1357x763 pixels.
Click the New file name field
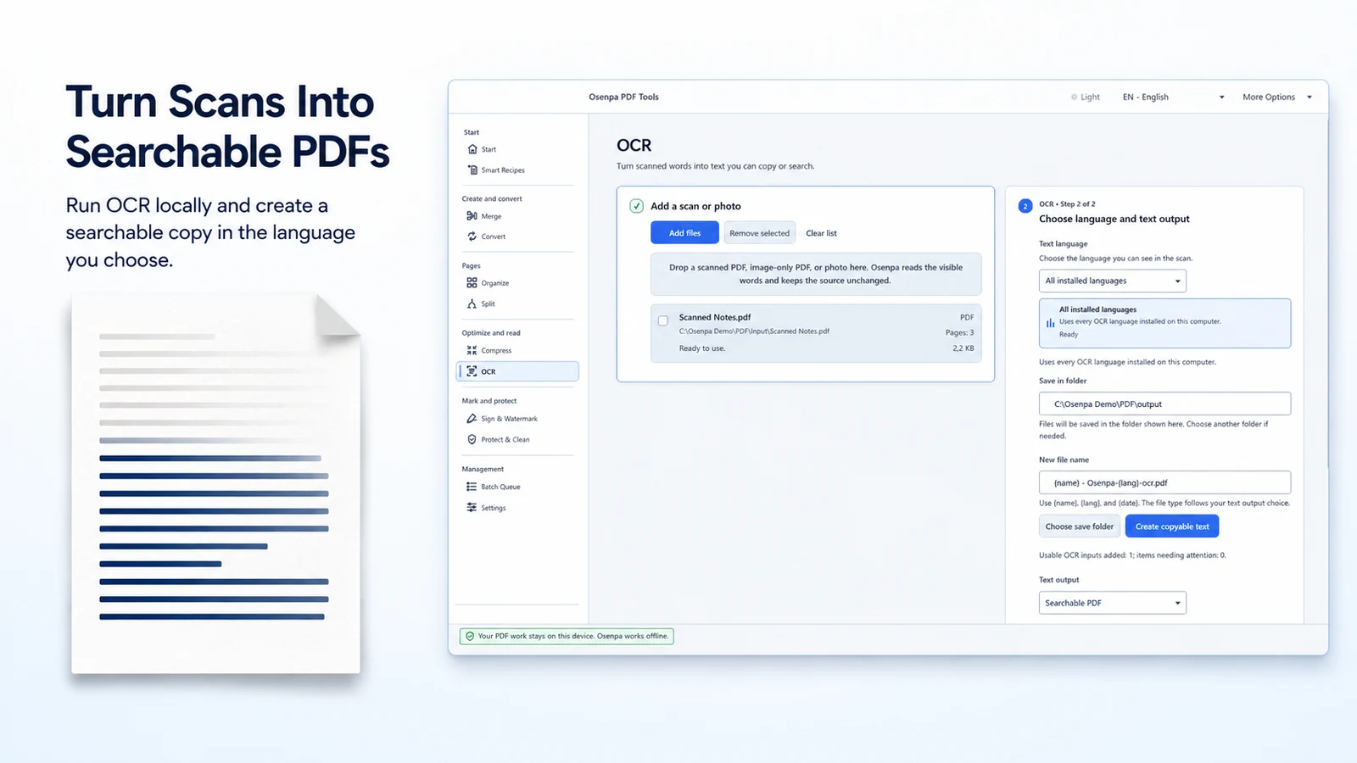point(1164,482)
